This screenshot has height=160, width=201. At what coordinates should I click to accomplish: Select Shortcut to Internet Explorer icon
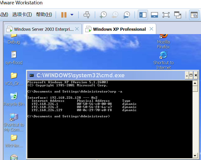163,60
